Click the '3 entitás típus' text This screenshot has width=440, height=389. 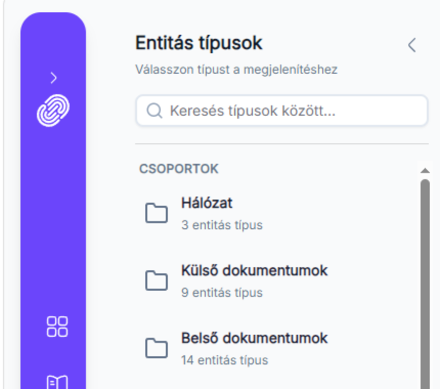click(x=222, y=225)
